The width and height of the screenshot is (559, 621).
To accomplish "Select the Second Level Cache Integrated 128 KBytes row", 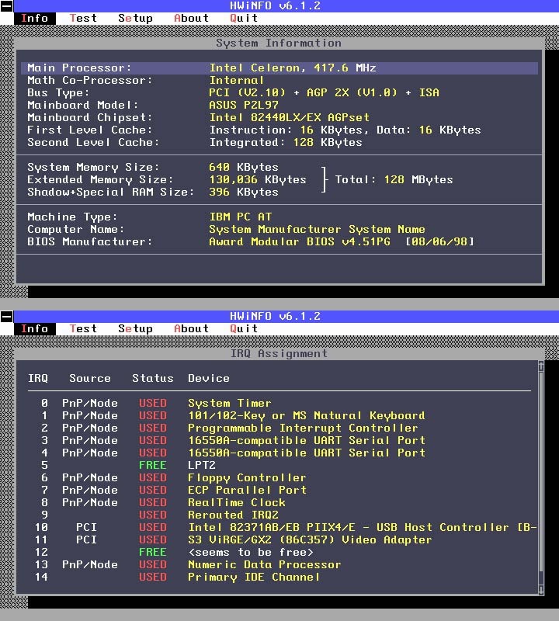I will coord(279,142).
